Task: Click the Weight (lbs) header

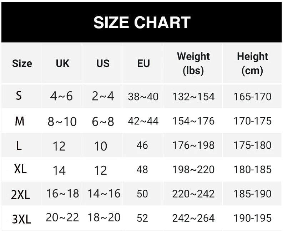Action: [x=193, y=63]
